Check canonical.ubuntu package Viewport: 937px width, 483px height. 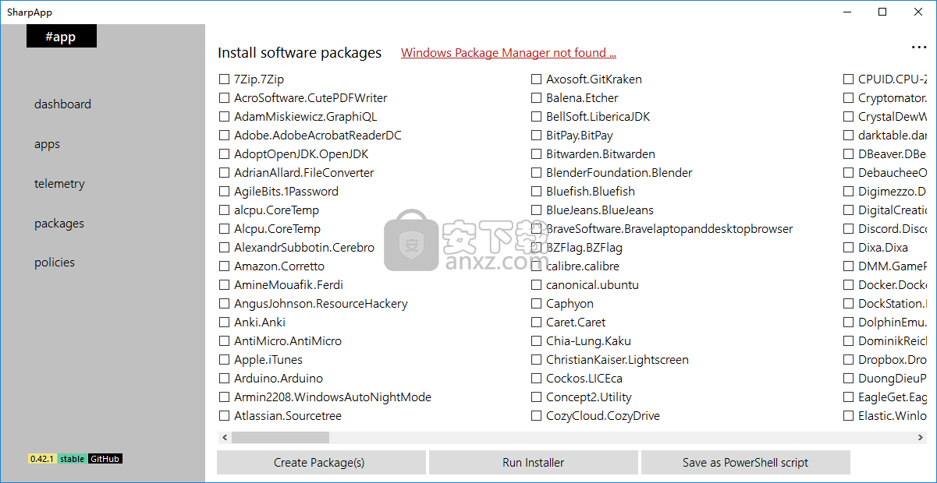(x=537, y=285)
